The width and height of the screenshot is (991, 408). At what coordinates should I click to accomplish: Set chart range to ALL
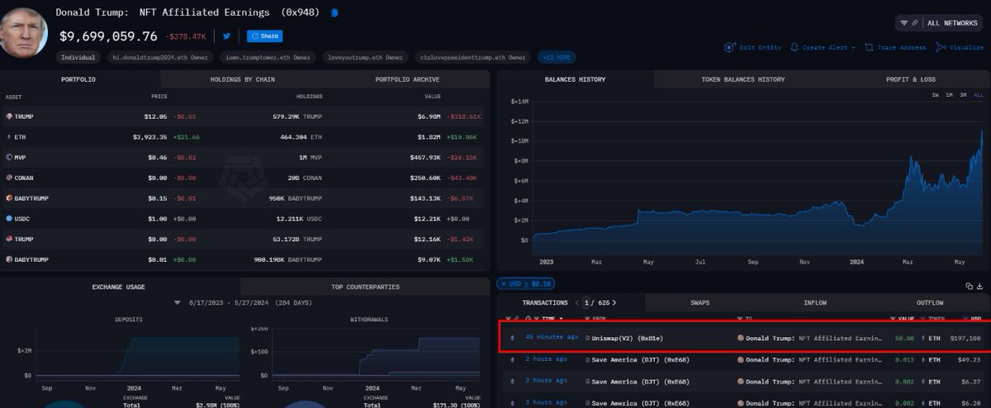click(x=979, y=95)
